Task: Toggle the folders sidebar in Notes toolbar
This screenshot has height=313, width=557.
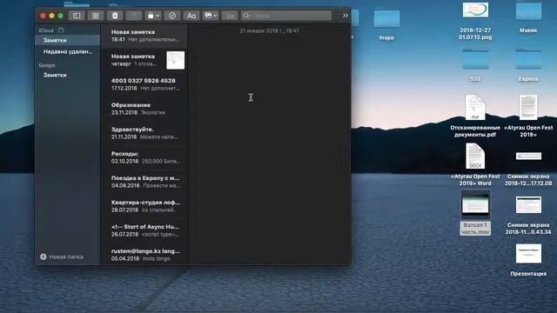Action: (77, 16)
